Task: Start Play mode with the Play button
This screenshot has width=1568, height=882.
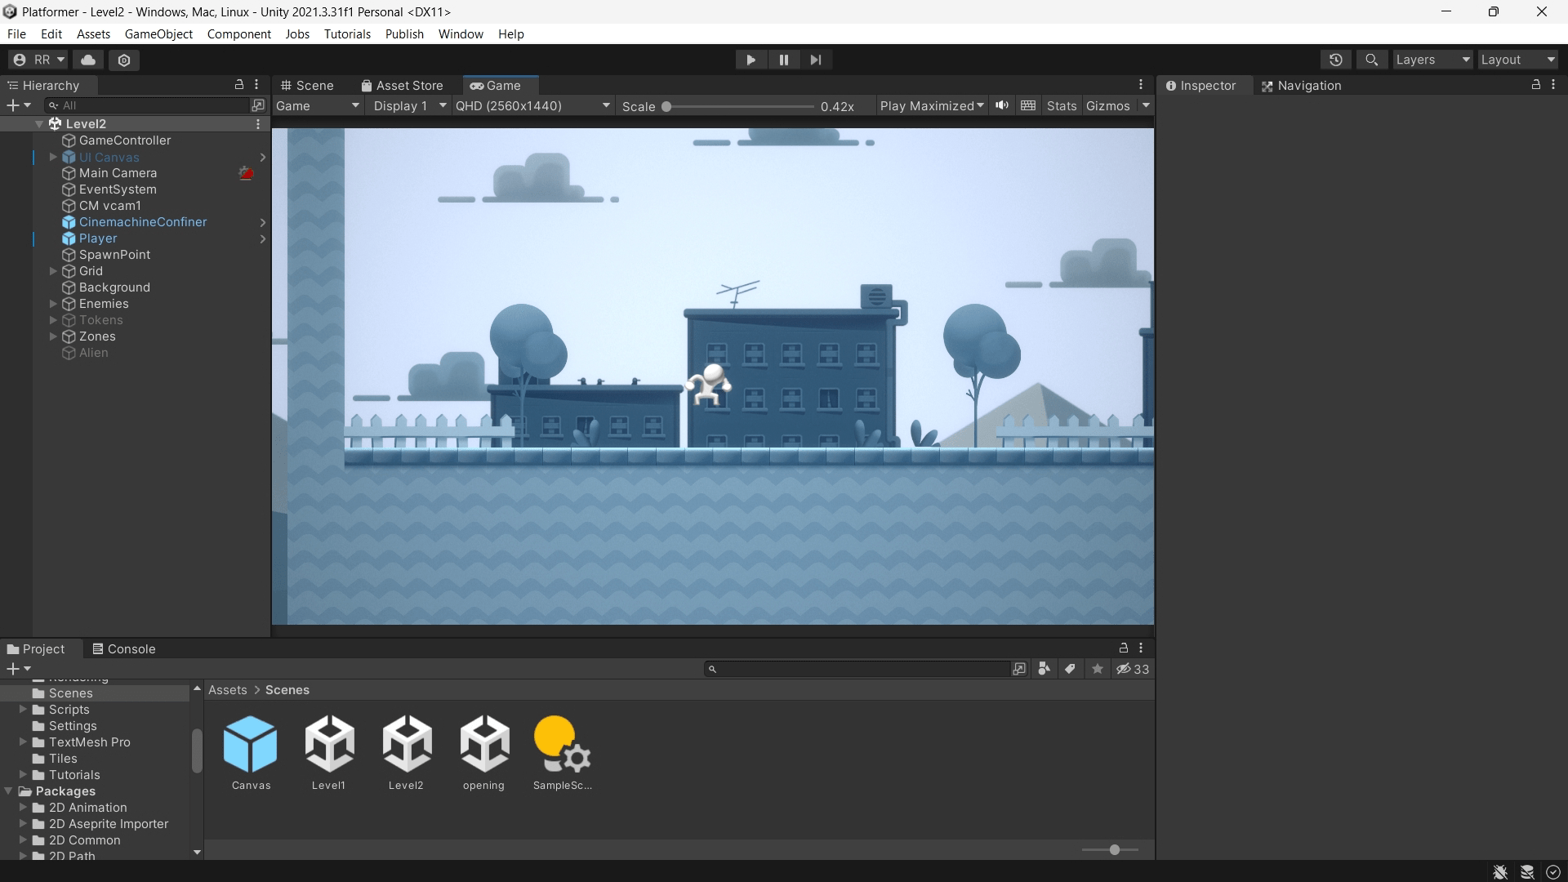Action: click(x=751, y=60)
